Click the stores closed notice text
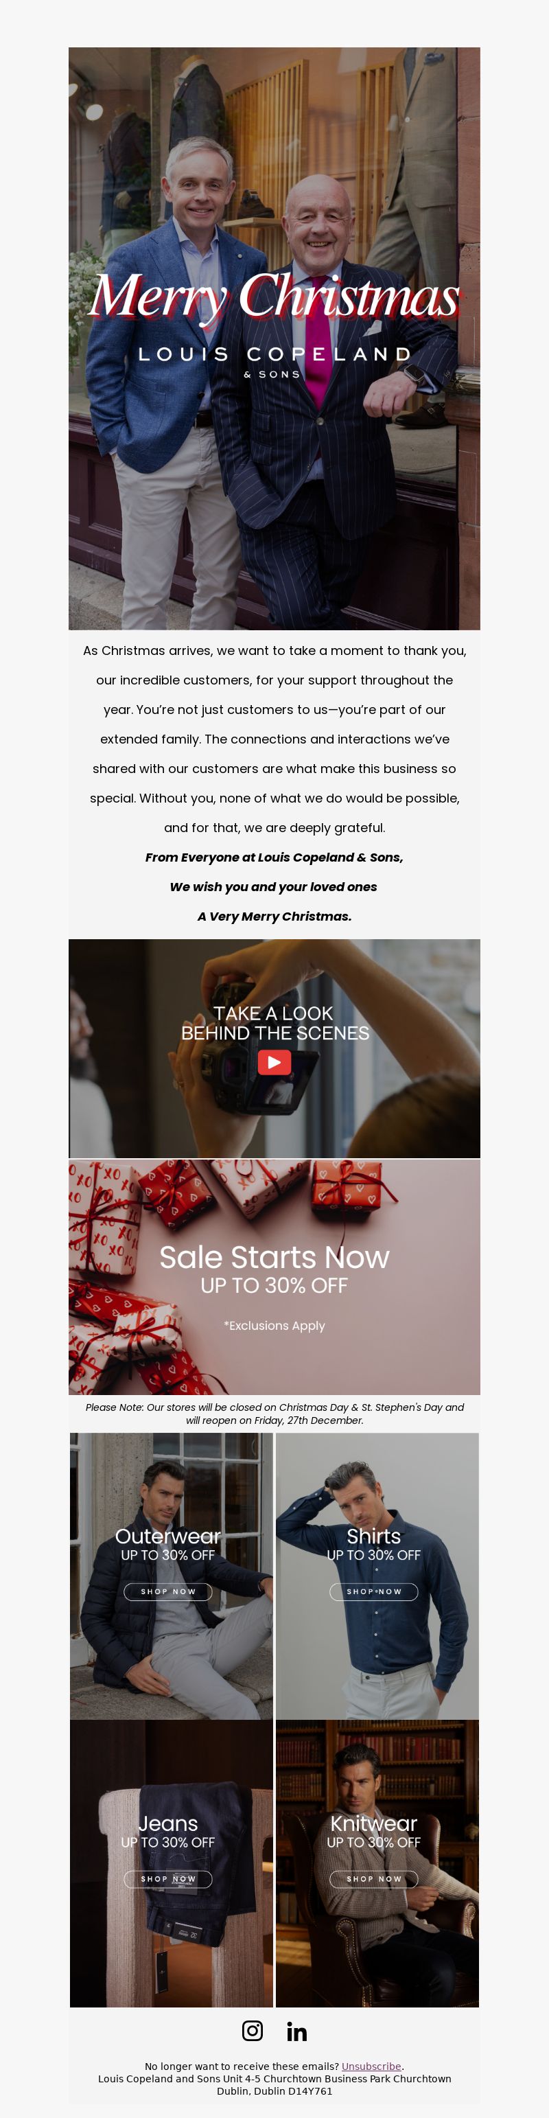The width and height of the screenshot is (549, 2118). point(274,1412)
